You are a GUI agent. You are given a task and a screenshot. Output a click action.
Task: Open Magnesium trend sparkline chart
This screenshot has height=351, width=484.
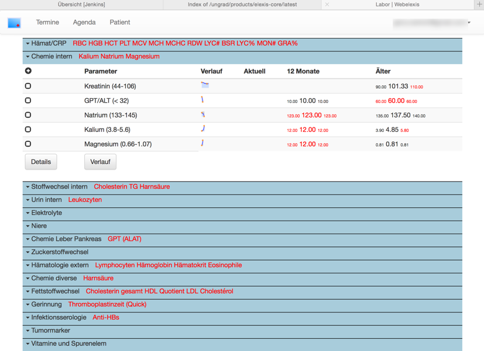[202, 143]
